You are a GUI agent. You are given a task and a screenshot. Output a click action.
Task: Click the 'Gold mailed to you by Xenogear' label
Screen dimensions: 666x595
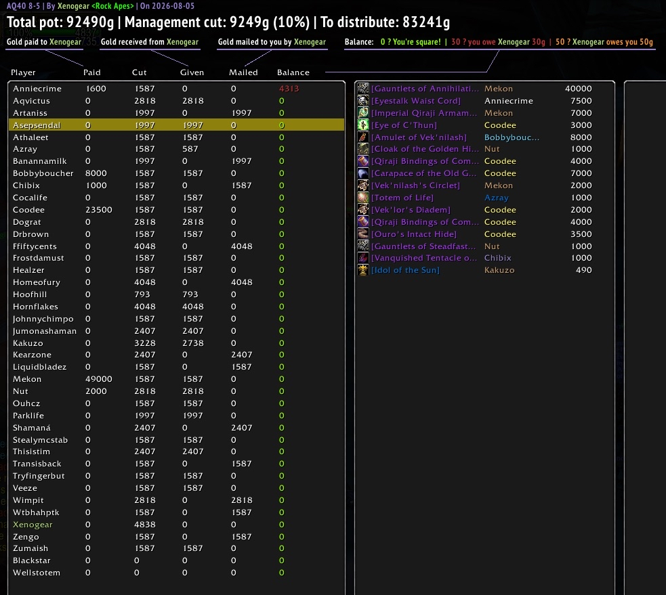click(272, 41)
